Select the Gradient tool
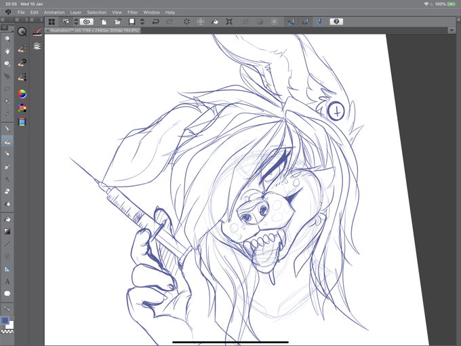Viewport: 461px width, 346px height. click(7, 231)
